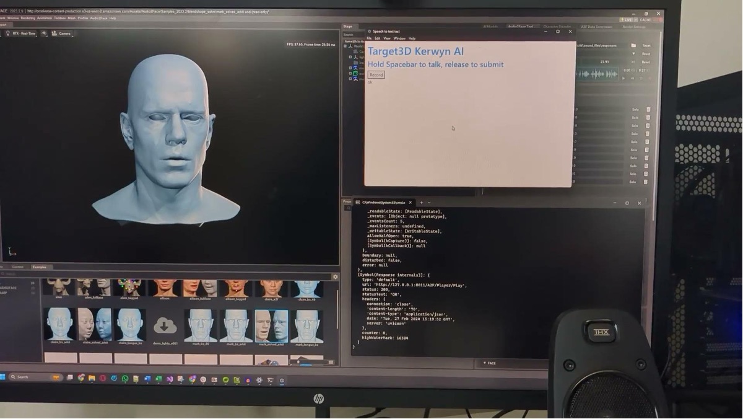
Task: Toggle the LIVE button in top bar
Action: pyautogui.click(x=626, y=20)
